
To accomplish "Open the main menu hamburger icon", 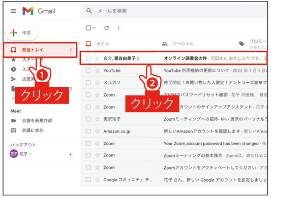I will point(13,11).
